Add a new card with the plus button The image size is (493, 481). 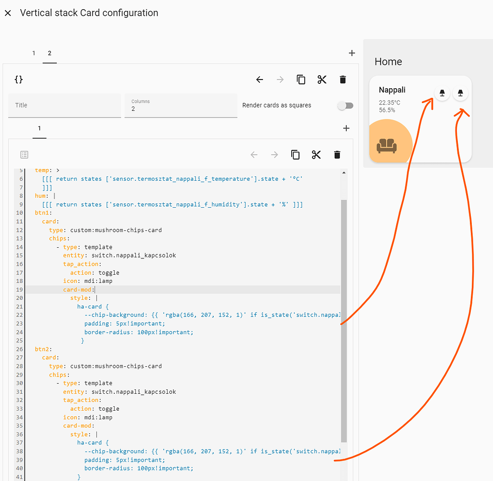click(x=346, y=128)
